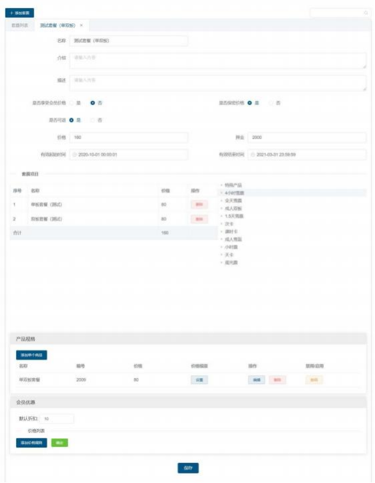Click 添加单个商品 in 产品规格 section
This screenshot has width=375, height=483.
tap(31, 355)
